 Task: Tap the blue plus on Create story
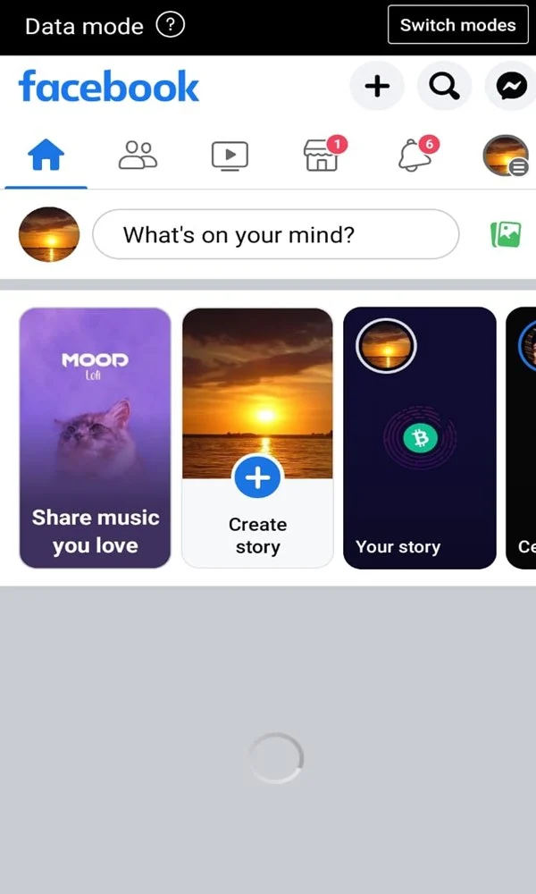[x=257, y=477]
